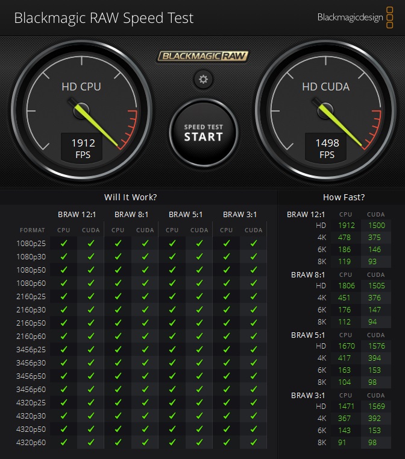
Task: Click BRAW 5:1 HD CPU value 1670
Action: [346, 346]
